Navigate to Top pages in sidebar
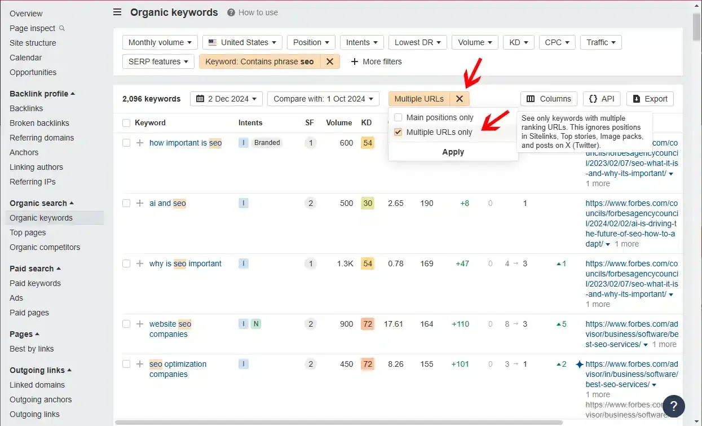This screenshot has width=702, height=426. tap(27, 232)
